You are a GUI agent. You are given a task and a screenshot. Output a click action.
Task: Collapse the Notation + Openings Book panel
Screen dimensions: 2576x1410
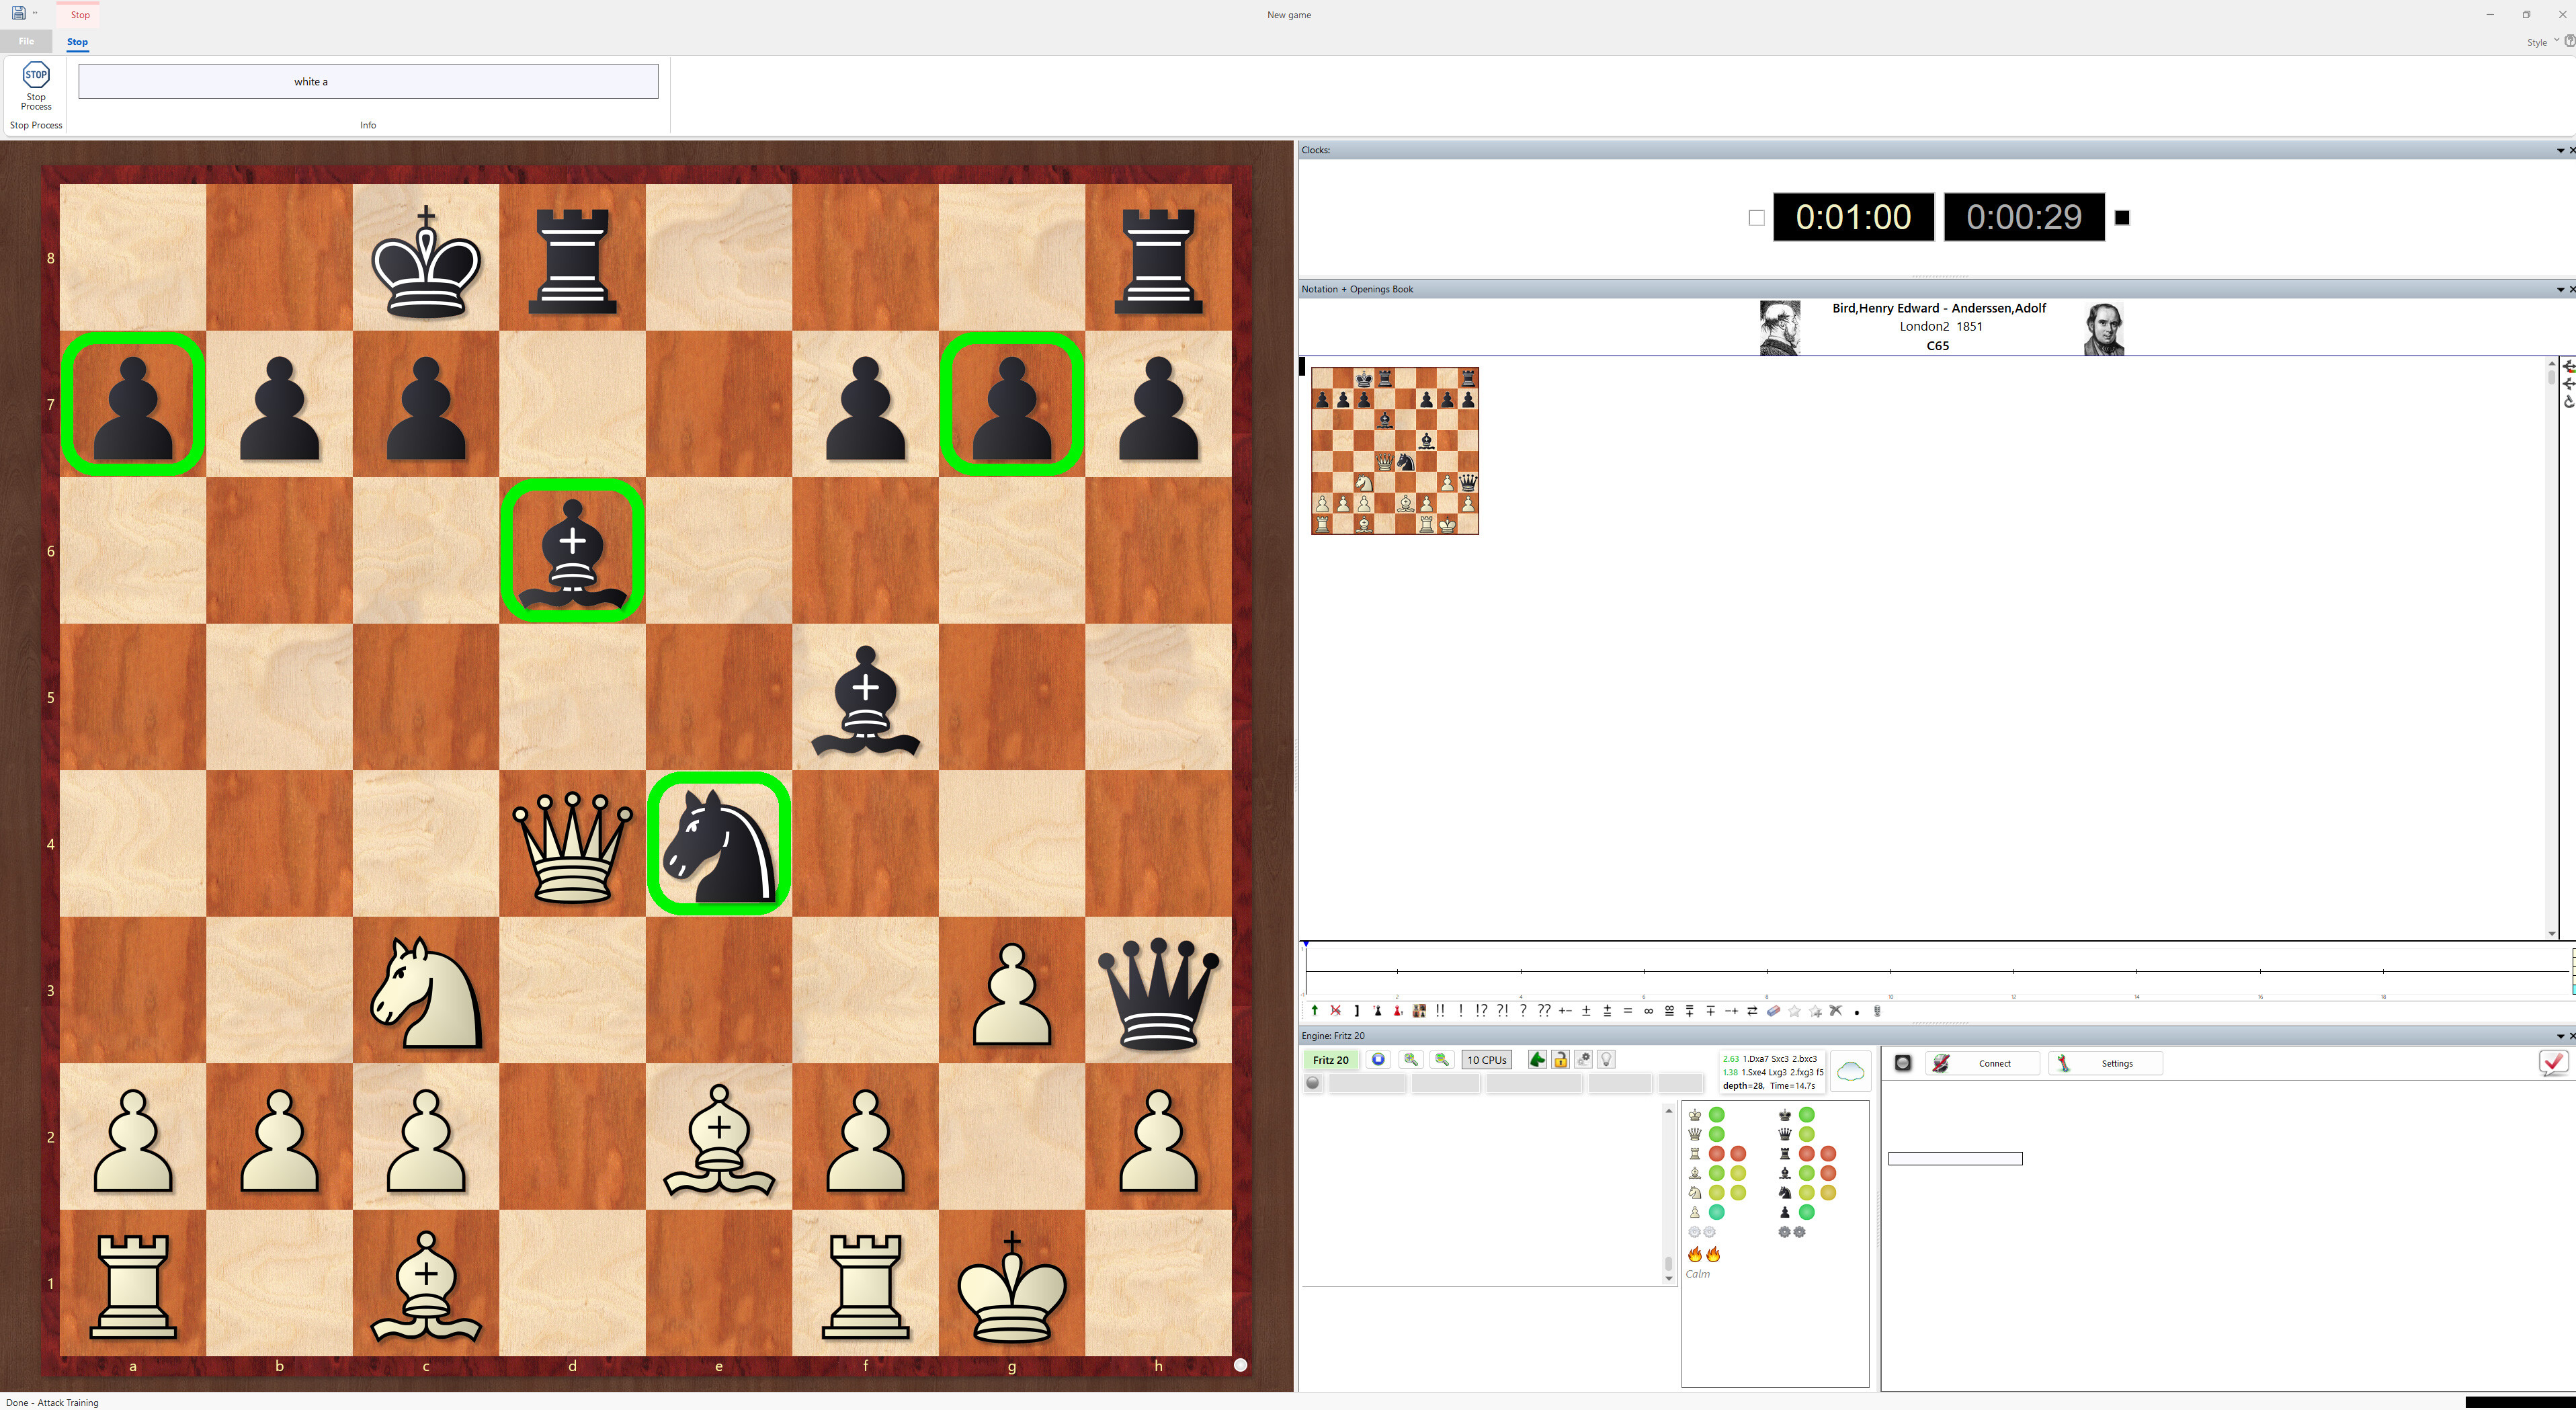coord(2557,289)
